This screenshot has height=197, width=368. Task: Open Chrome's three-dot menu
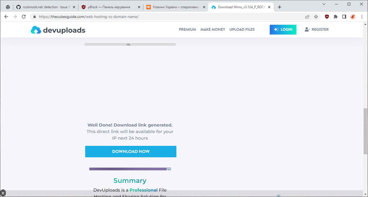[362, 17]
